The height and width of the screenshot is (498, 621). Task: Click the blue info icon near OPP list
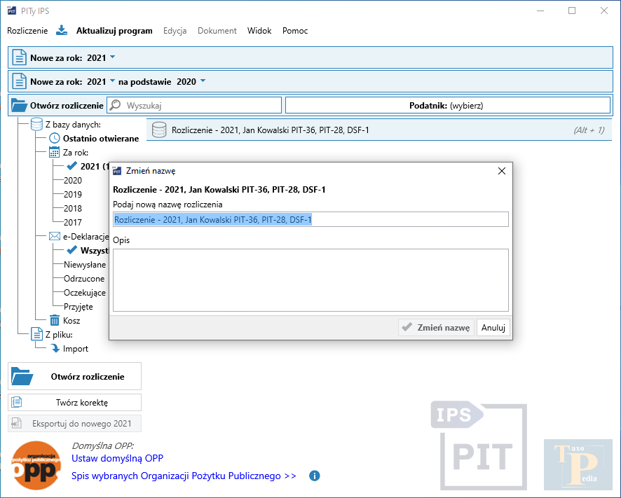(315, 476)
